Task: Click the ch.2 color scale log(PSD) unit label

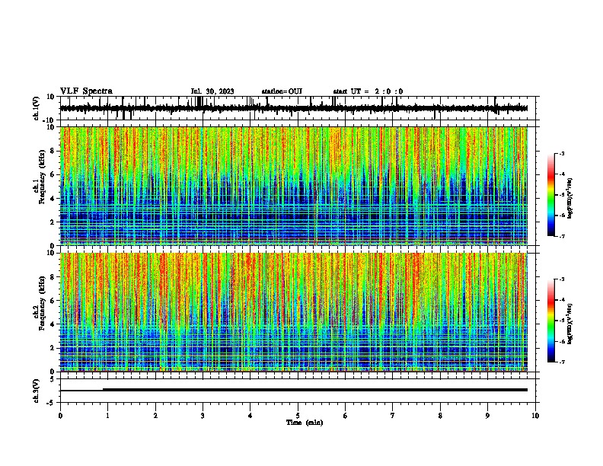Action: click(570, 324)
